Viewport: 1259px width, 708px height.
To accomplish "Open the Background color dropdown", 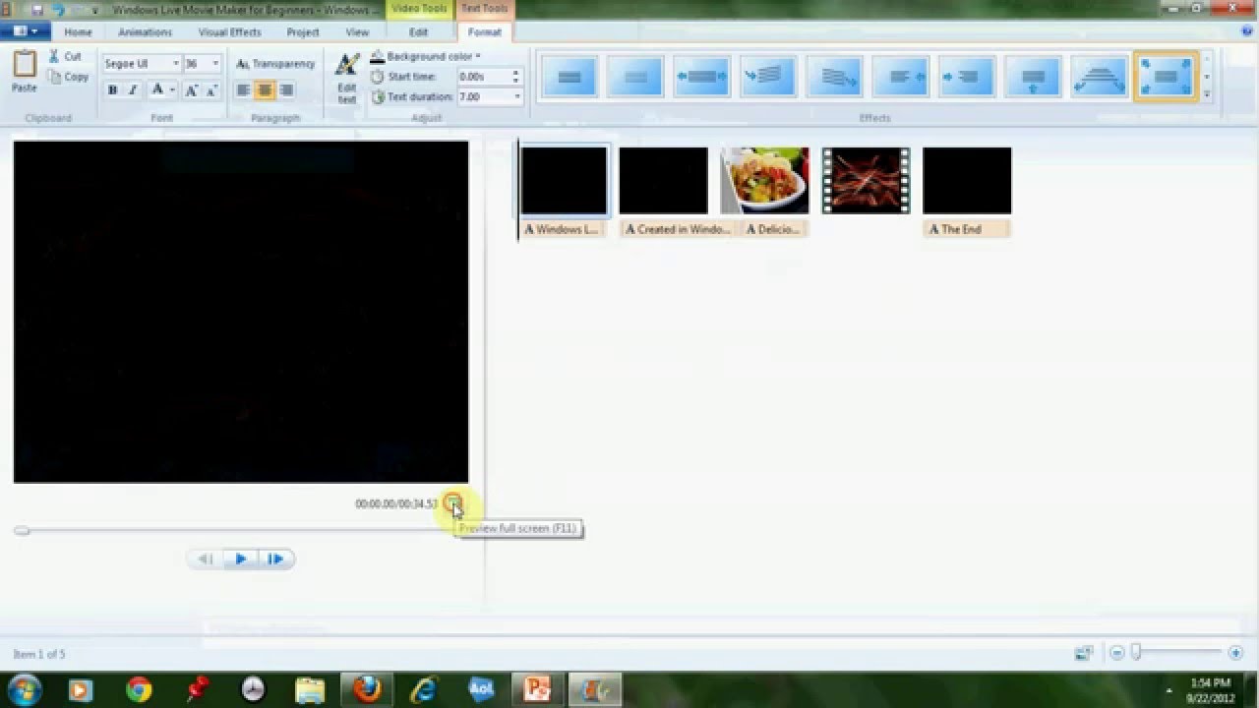I will [x=425, y=56].
